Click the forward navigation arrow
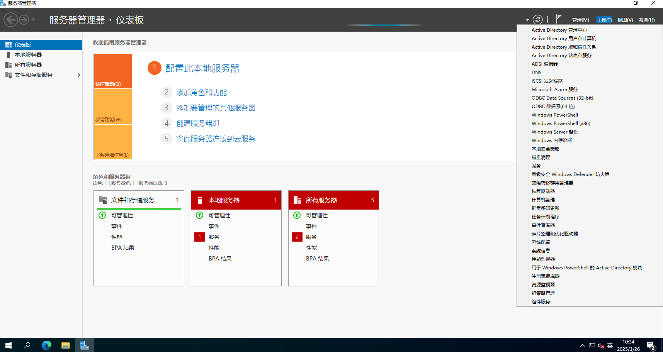Viewport: 663px width, 352px height. coord(24,20)
